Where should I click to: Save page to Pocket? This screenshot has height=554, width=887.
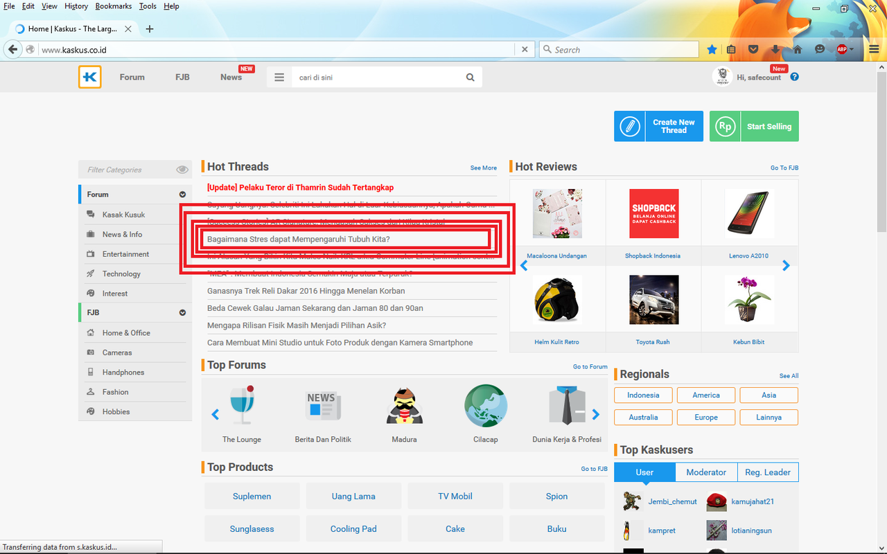753,49
